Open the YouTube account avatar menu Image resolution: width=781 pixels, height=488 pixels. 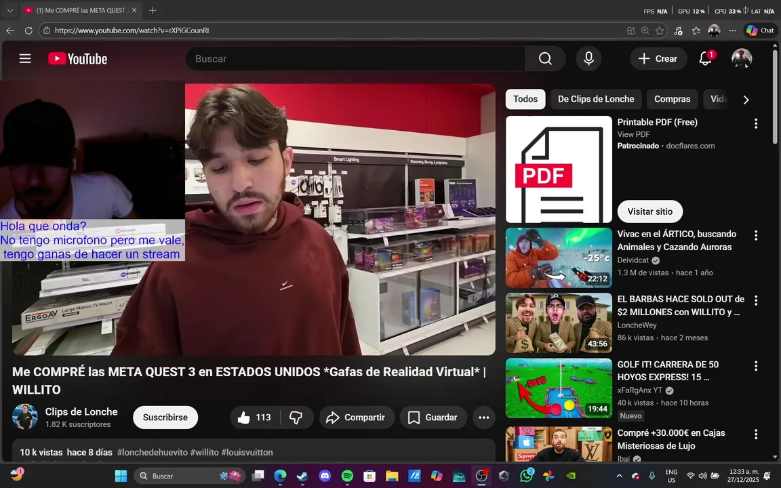[x=742, y=59]
